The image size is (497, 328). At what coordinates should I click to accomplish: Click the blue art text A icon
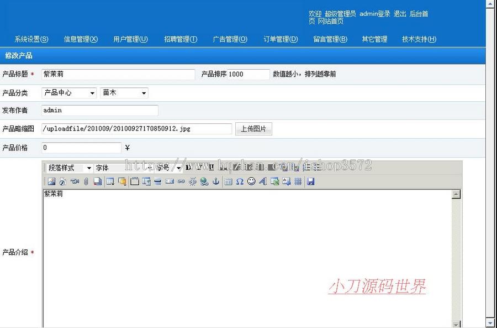[263, 181]
